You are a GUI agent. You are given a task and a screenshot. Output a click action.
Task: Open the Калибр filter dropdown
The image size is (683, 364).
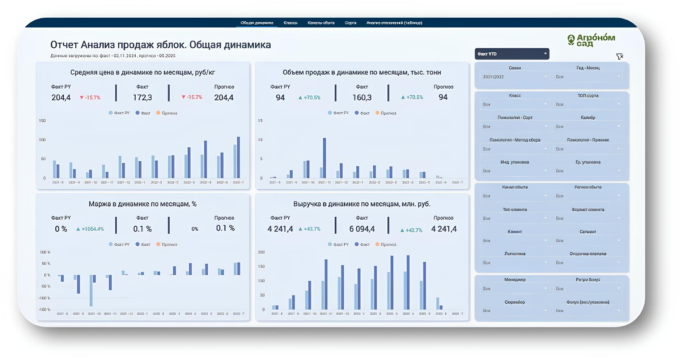click(x=588, y=126)
